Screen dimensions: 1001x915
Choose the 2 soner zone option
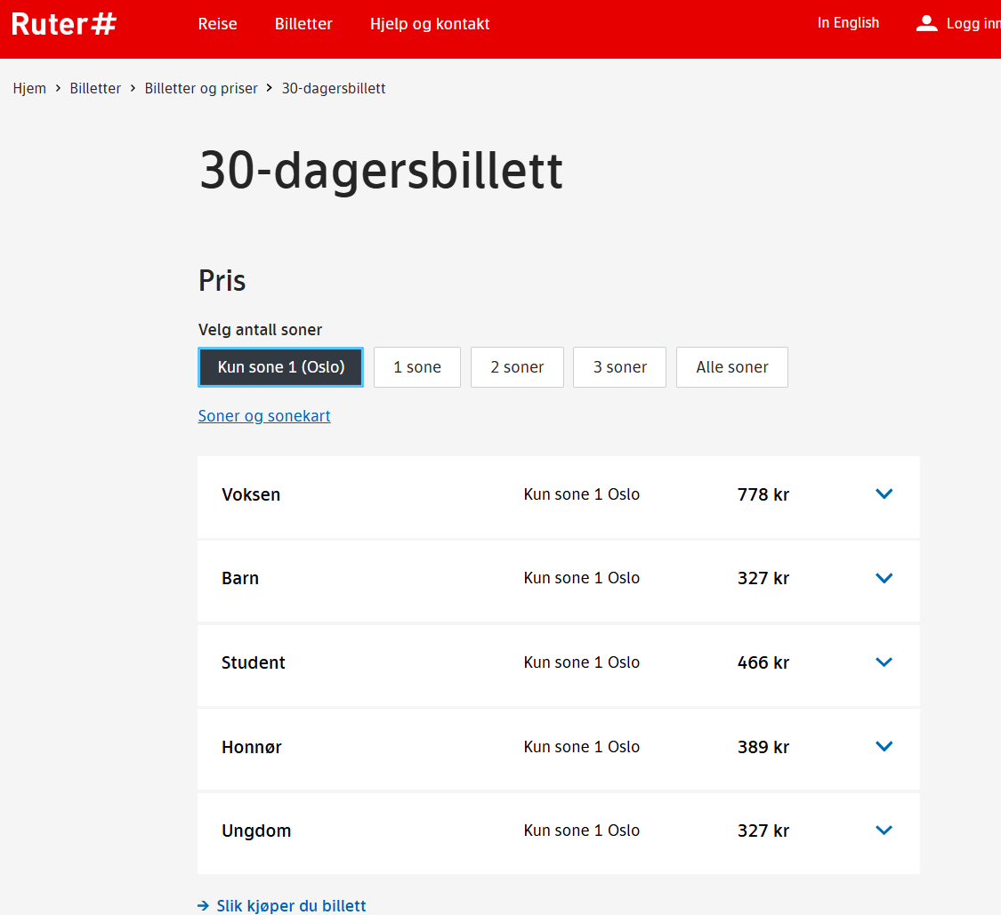coord(517,367)
